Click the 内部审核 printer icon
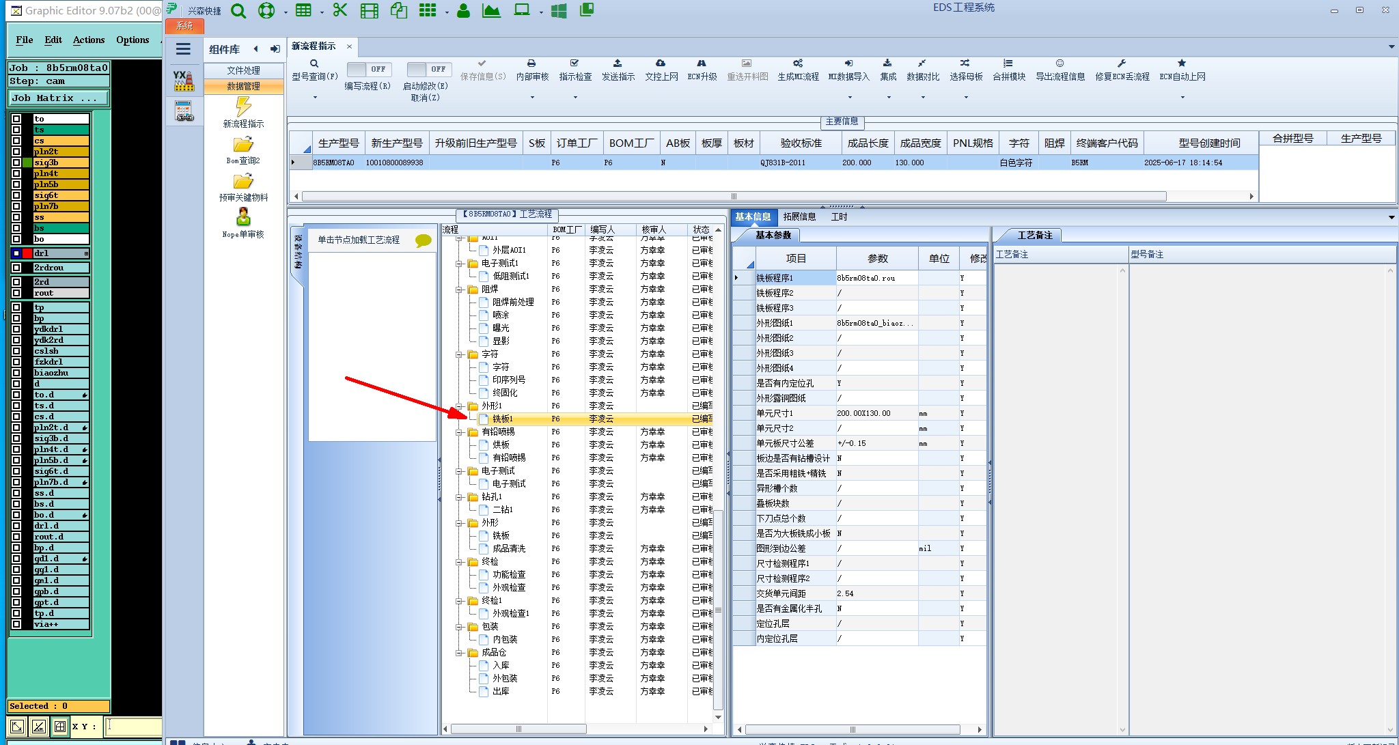The image size is (1399, 745). 531,64
